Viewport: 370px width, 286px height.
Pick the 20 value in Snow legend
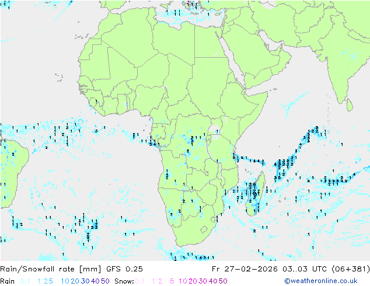[193, 281]
